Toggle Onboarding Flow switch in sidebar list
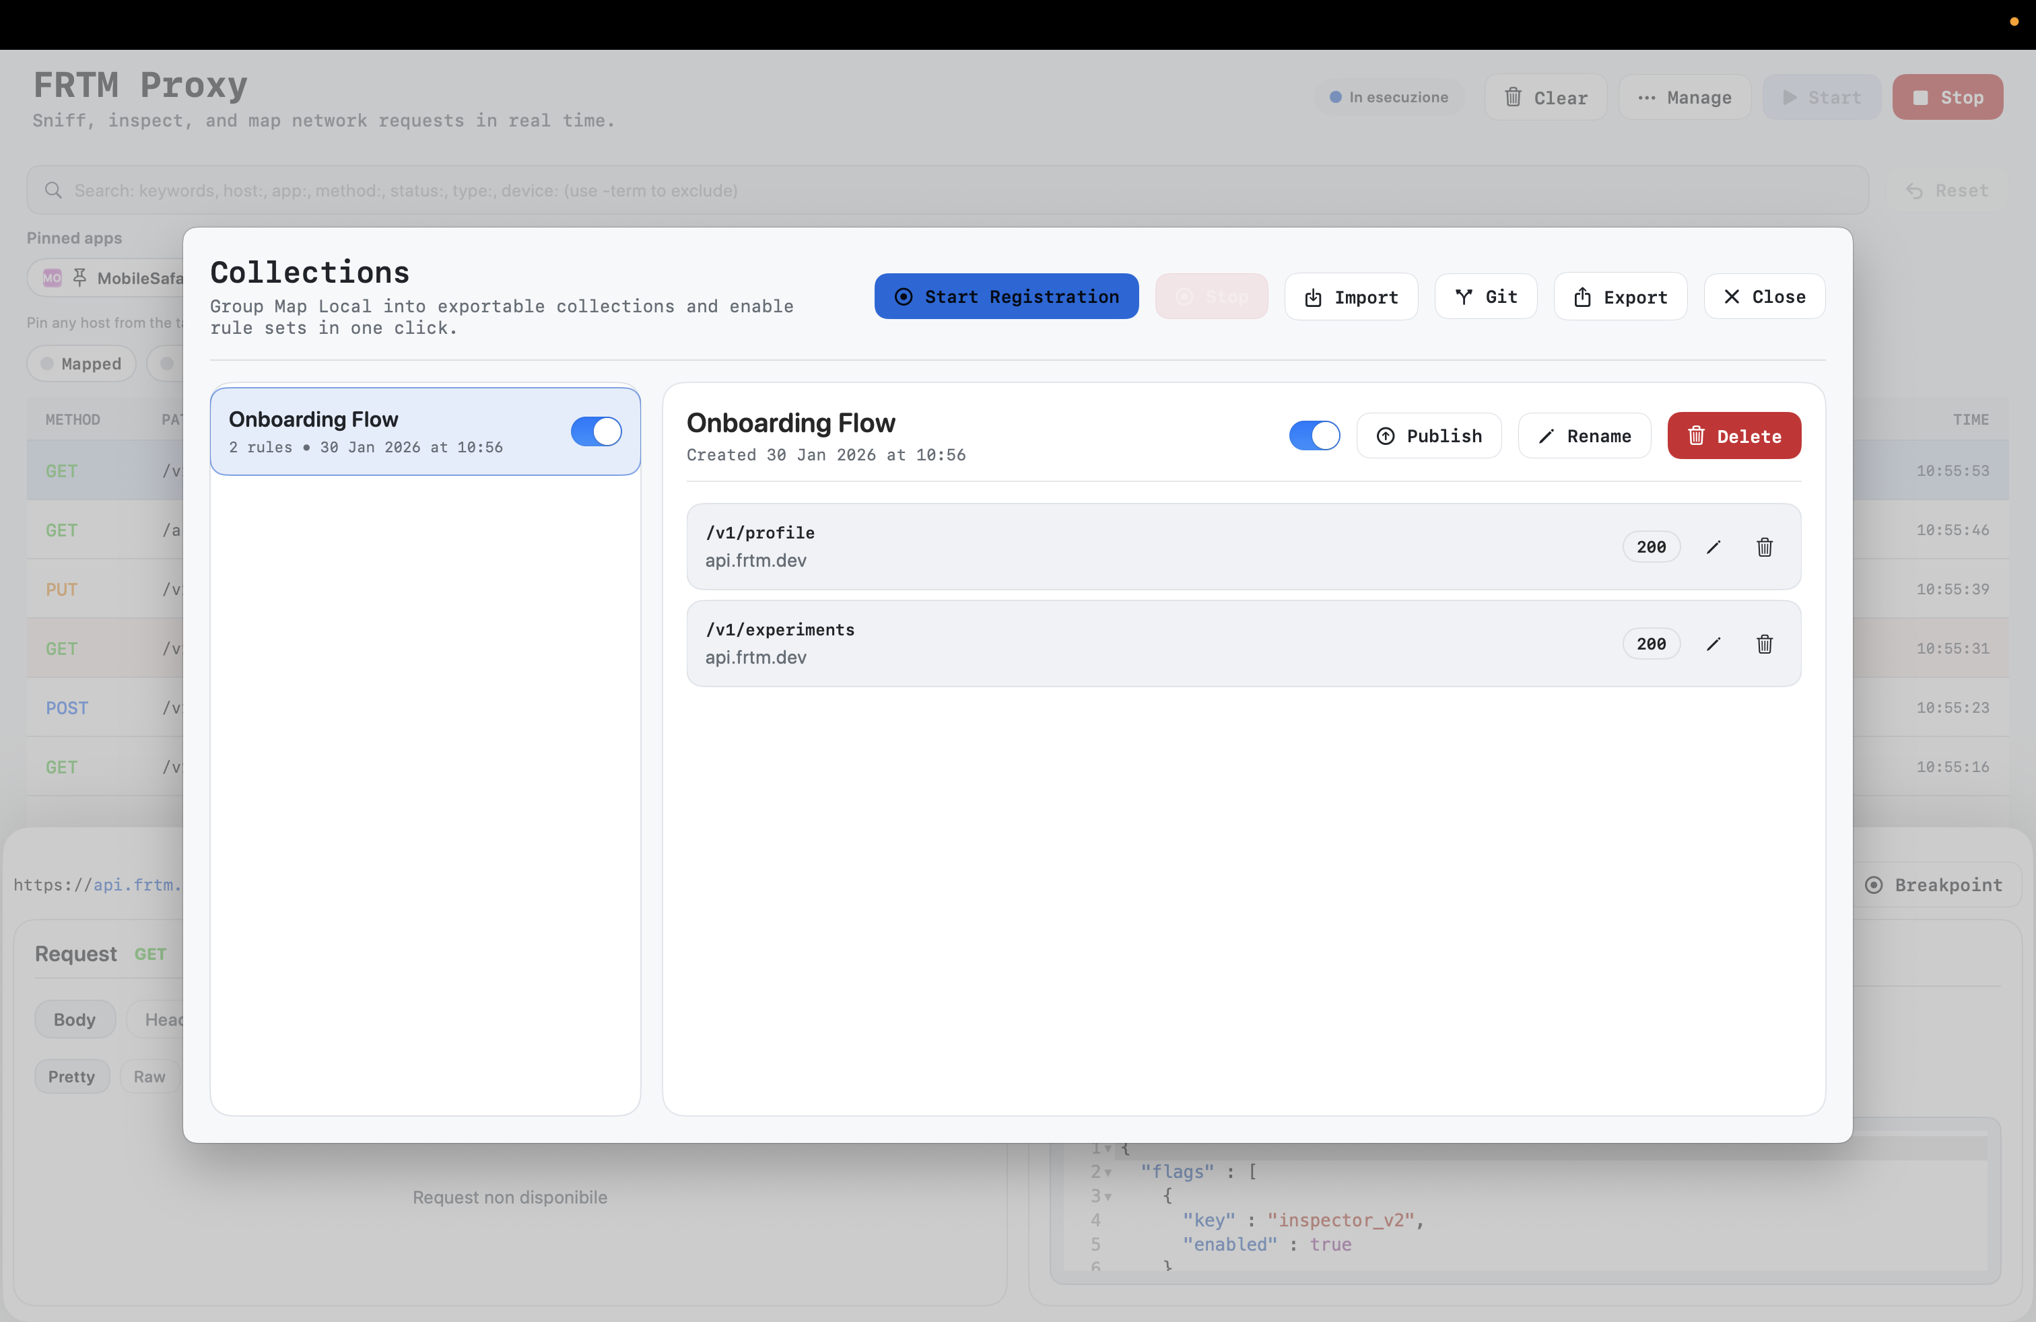The width and height of the screenshot is (2036, 1322). [595, 432]
